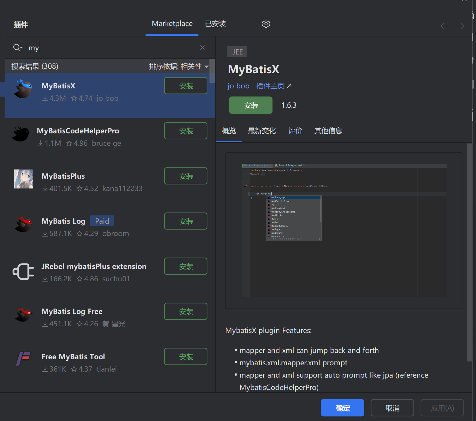Install MyBatisCodeHelperPro plugin

pos(186,131)
